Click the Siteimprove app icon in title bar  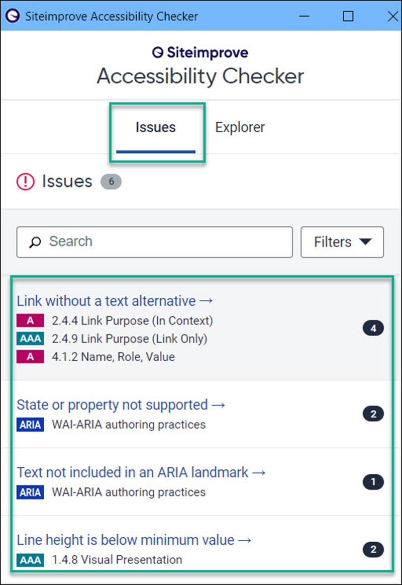point(12,16)
